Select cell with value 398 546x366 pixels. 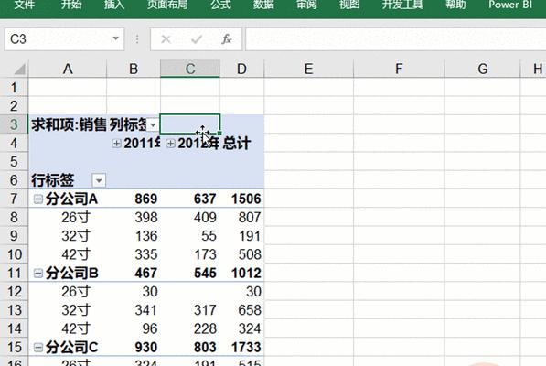pos(134,217)
